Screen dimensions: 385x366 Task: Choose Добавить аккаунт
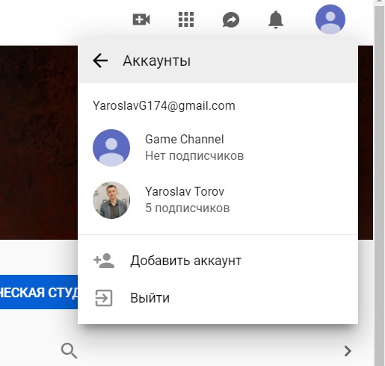(218, 261)
